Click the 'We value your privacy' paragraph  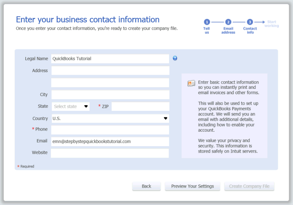click(x=228, y=146)
